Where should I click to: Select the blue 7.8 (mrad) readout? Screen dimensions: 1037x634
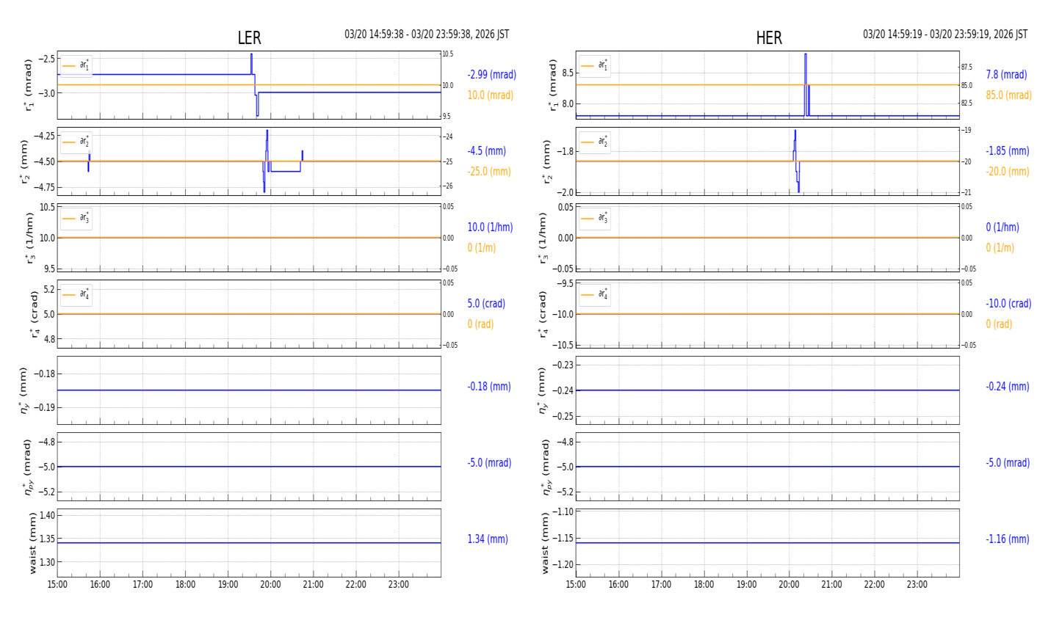(x=1006, y=75)
